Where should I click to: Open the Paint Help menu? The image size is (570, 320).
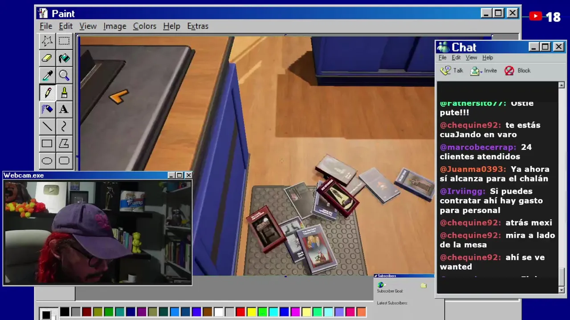pyautogui.click(x=171, y=26)
